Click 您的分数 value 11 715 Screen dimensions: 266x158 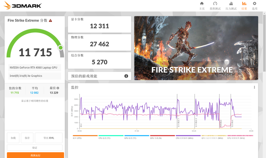tap(15, 93)
